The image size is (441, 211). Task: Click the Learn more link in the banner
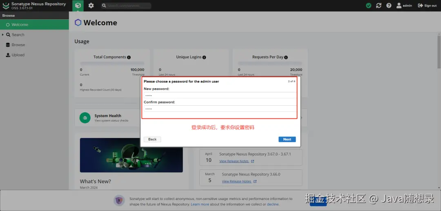(x=200, y=204)
